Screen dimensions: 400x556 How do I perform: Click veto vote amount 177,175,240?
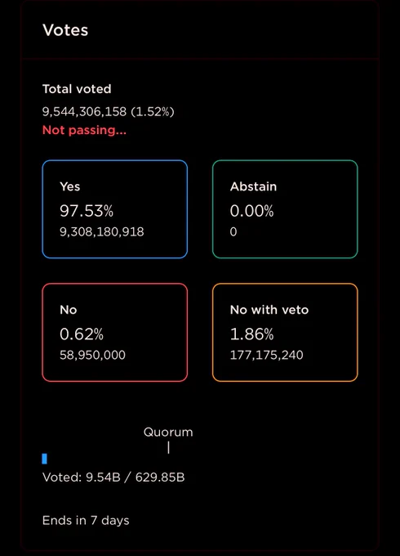click(x=267, y=355)
